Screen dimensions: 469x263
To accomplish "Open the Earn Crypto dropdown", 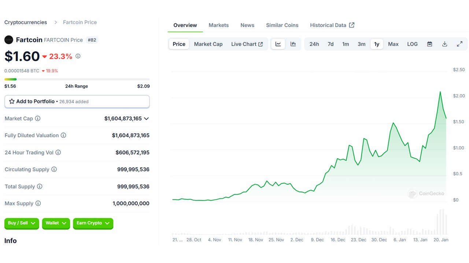I will (x=93, y=223).
